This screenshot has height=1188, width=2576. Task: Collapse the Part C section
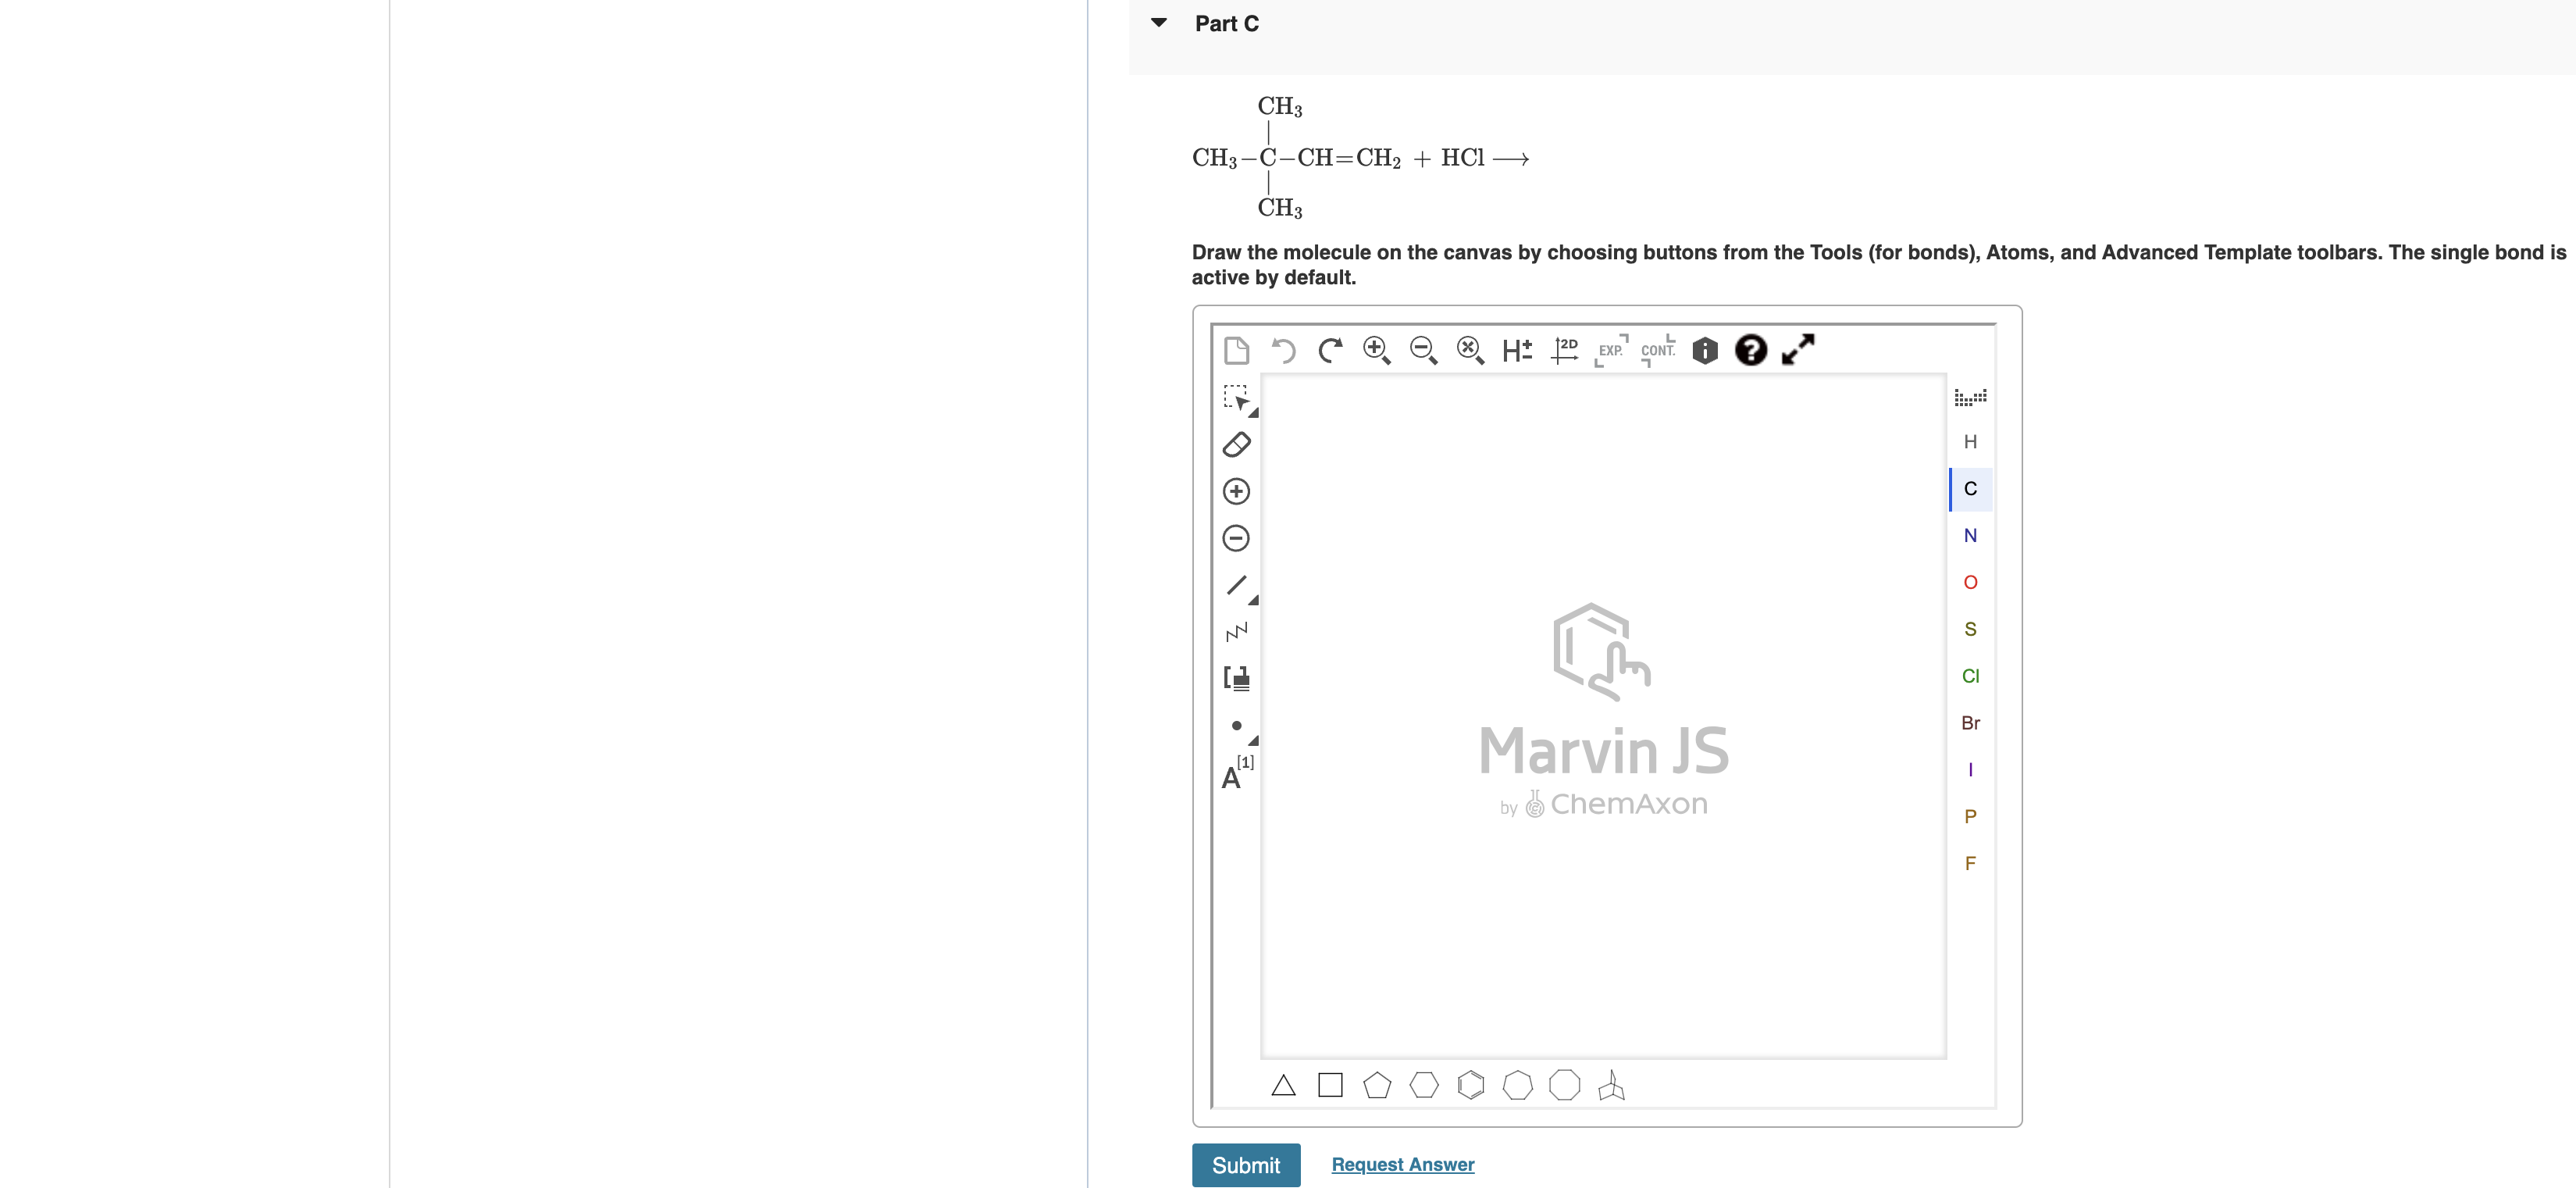pyautogui.click(x=1159, y=22)
